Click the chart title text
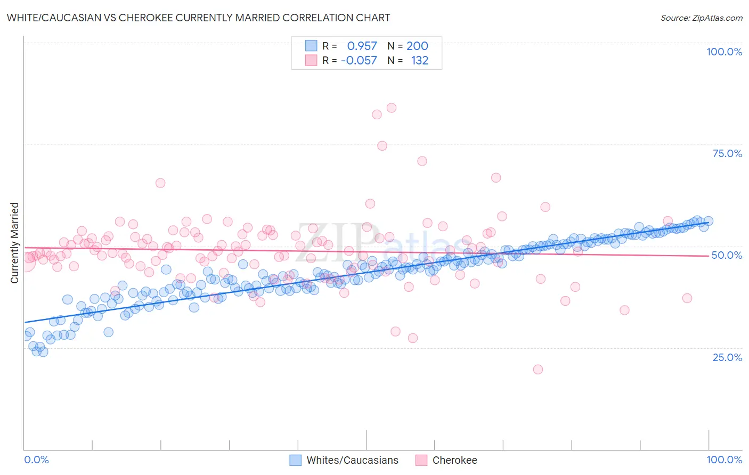 [198, 18]
